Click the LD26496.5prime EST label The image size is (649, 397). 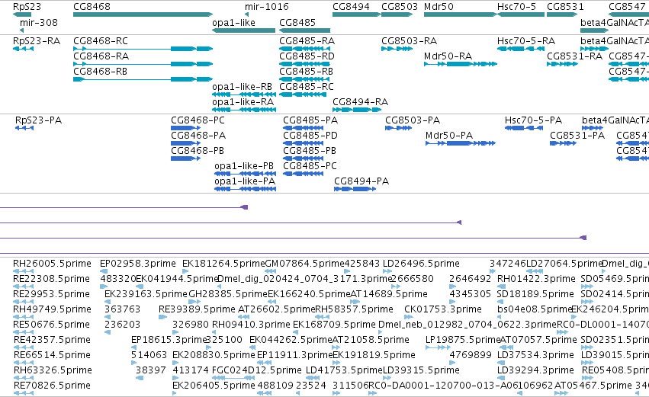pos(421,264)
